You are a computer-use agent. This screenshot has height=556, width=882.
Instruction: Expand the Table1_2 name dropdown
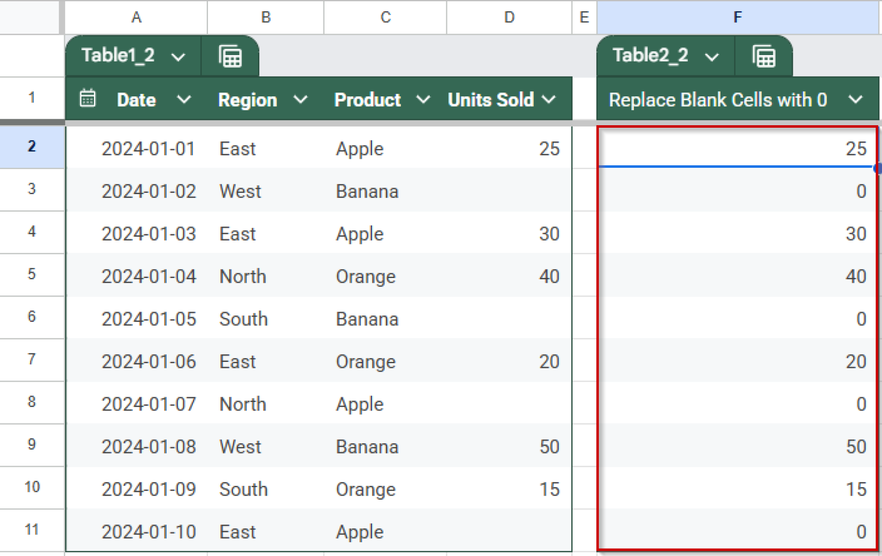click(178, 56)
